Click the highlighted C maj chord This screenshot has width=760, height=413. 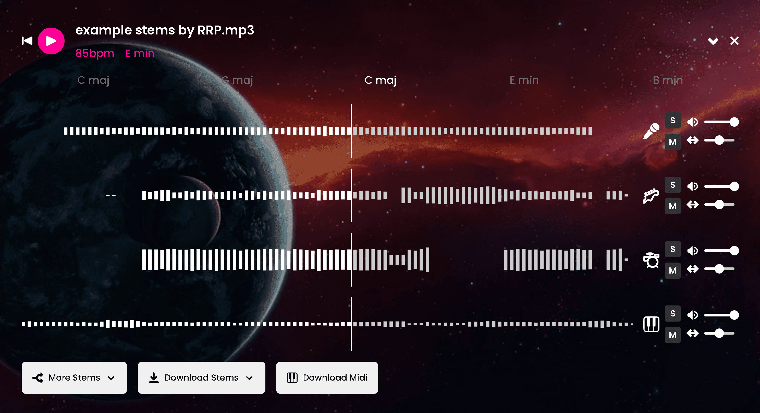click(x=380, y=80)
